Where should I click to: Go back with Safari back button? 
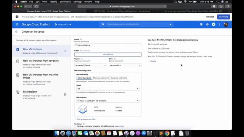point(26,6)
